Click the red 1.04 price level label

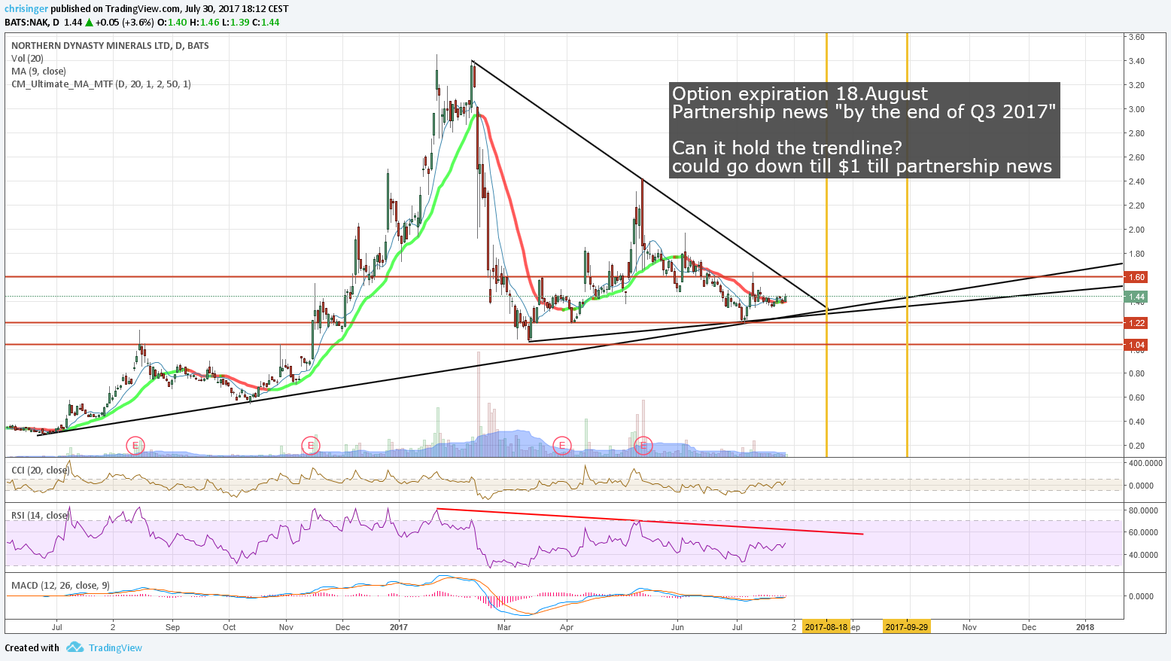tap(1136, 345)
